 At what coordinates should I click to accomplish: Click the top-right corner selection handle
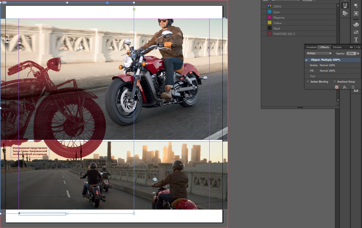coord(134,3)
